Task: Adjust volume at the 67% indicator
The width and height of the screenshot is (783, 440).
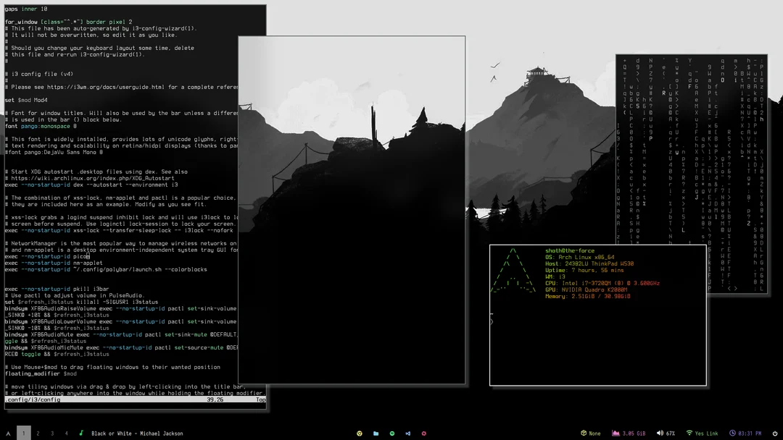Action: coord(671,433)
